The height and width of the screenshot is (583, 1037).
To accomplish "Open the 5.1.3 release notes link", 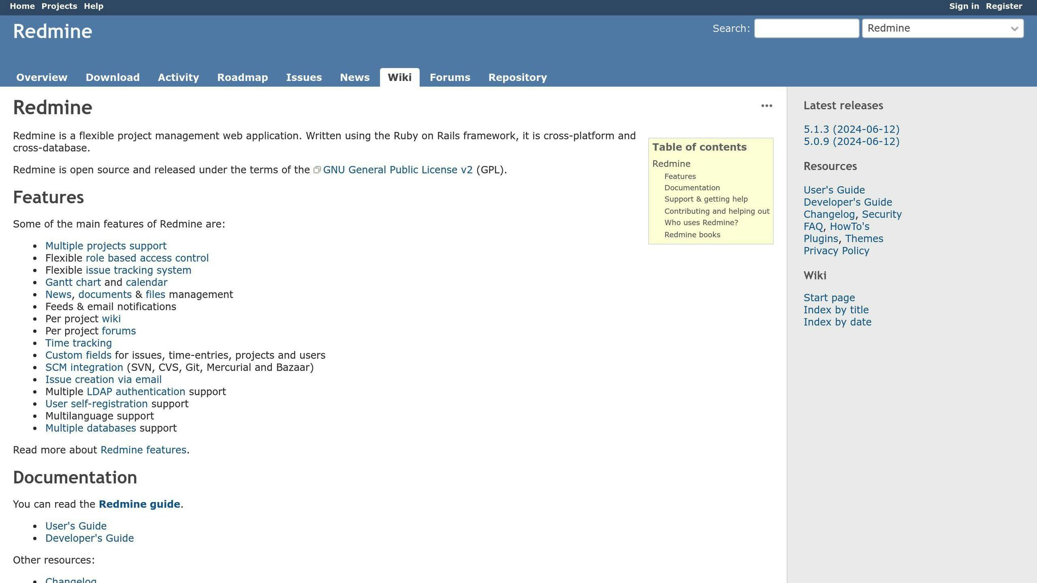I will tap(851, 129).
